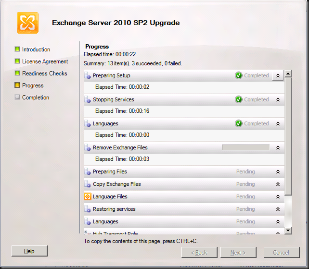
Task: Click the Summary 13 item(s) line
Action: (x=133, y=63)
